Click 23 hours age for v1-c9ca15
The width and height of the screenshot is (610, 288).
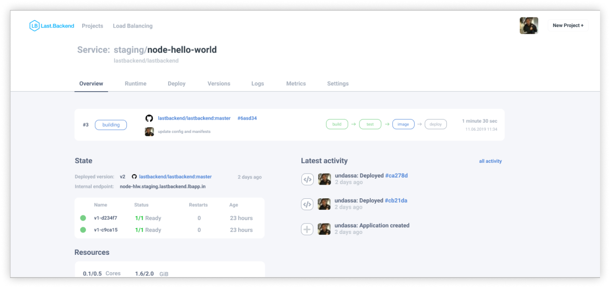point(242,230)
